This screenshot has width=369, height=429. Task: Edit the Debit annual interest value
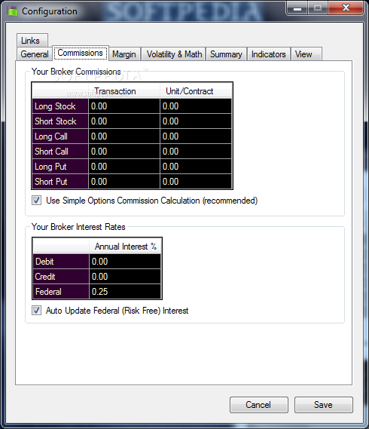[125, 262]
